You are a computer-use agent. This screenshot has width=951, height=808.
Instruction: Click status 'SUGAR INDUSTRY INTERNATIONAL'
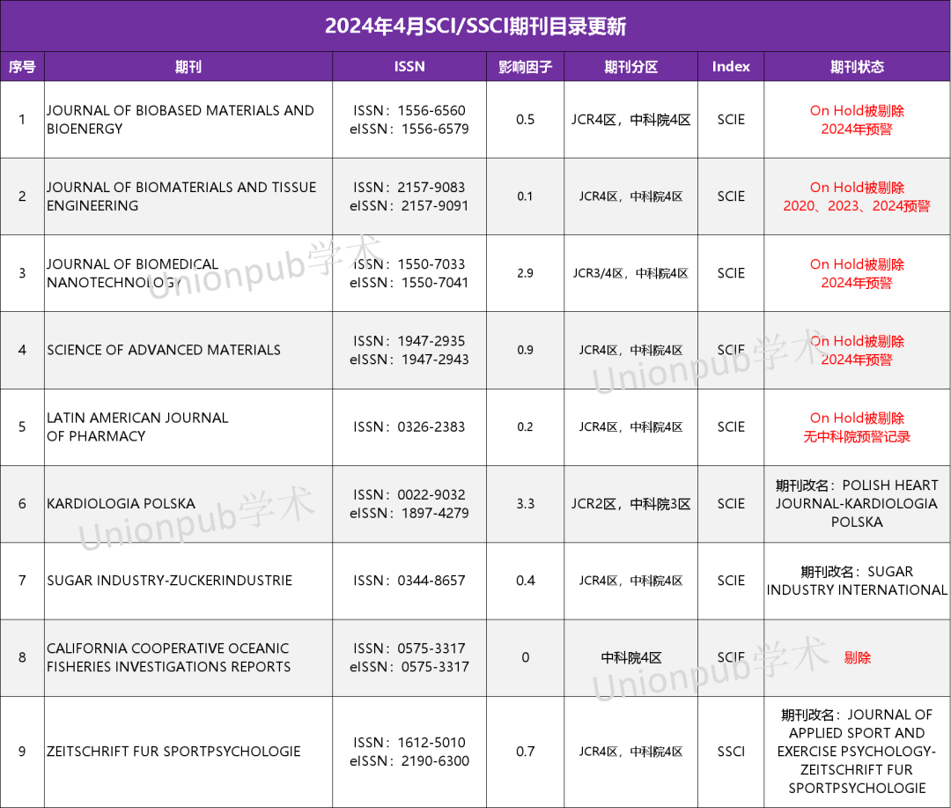(857, 581)
